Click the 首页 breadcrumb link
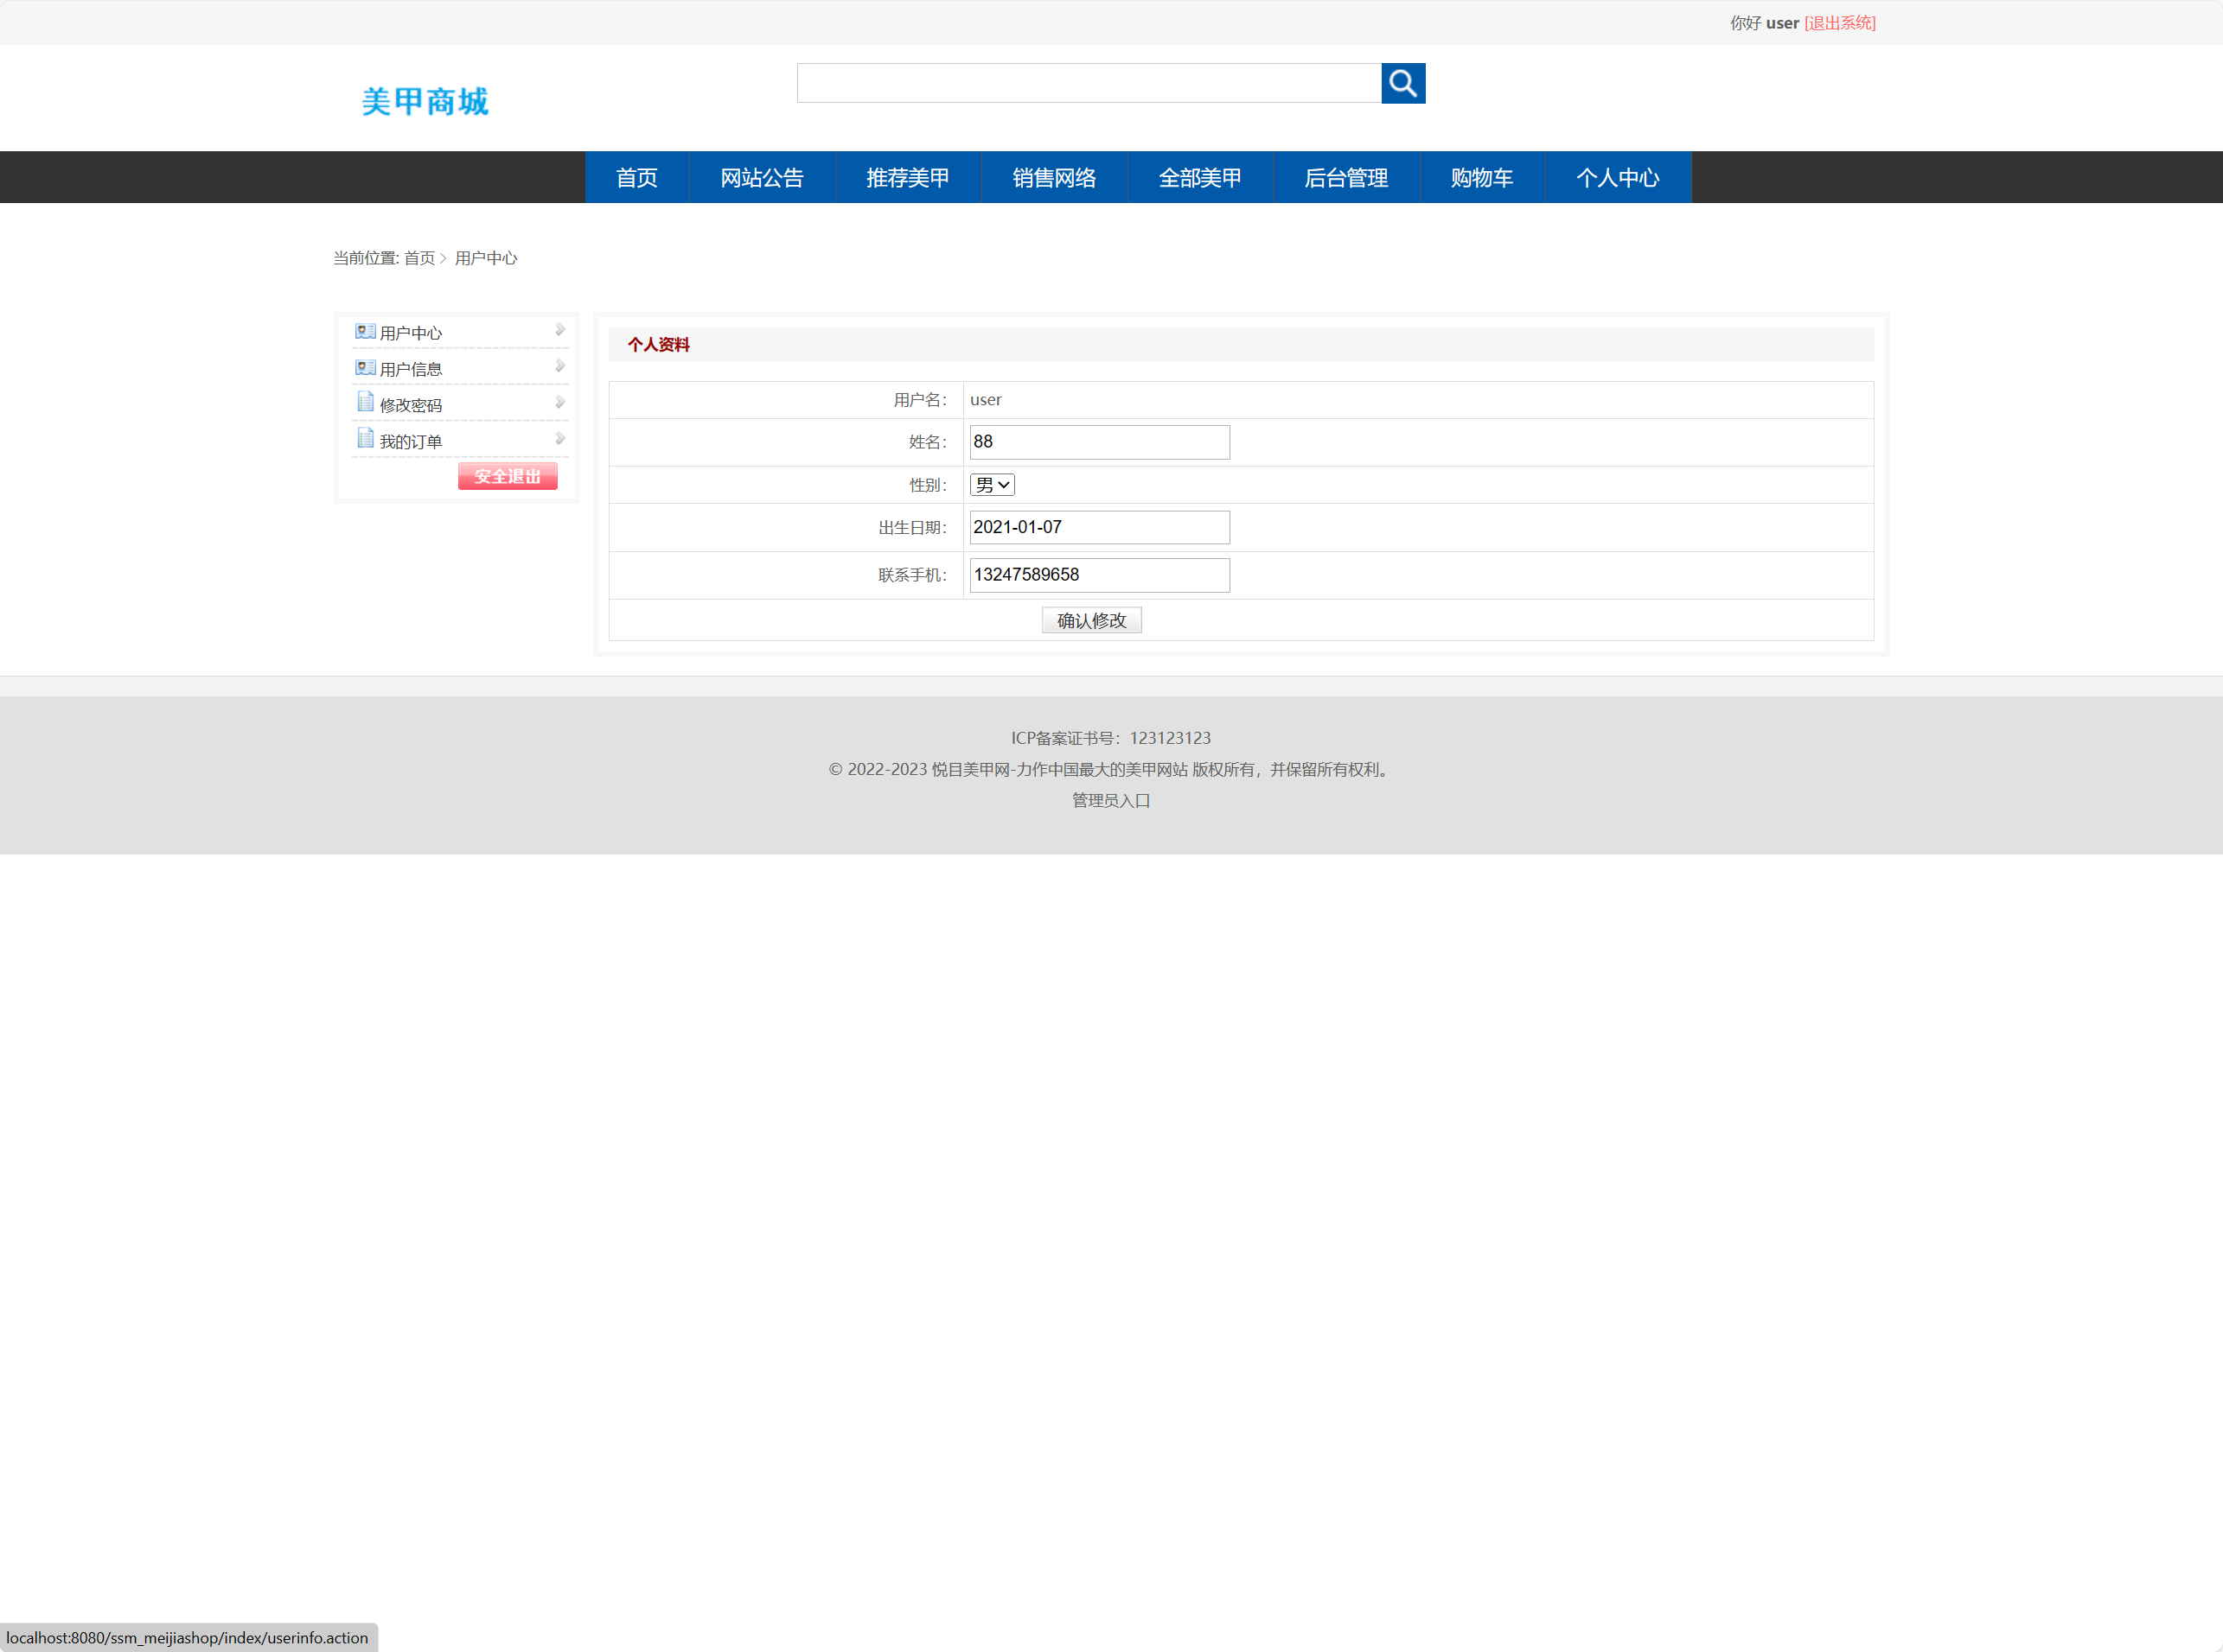Image resolution: width=2223 pixels, height=1652 pixels. (x=419, y=258)
